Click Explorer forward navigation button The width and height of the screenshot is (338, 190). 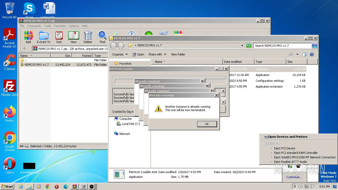[x=121, y=46]
